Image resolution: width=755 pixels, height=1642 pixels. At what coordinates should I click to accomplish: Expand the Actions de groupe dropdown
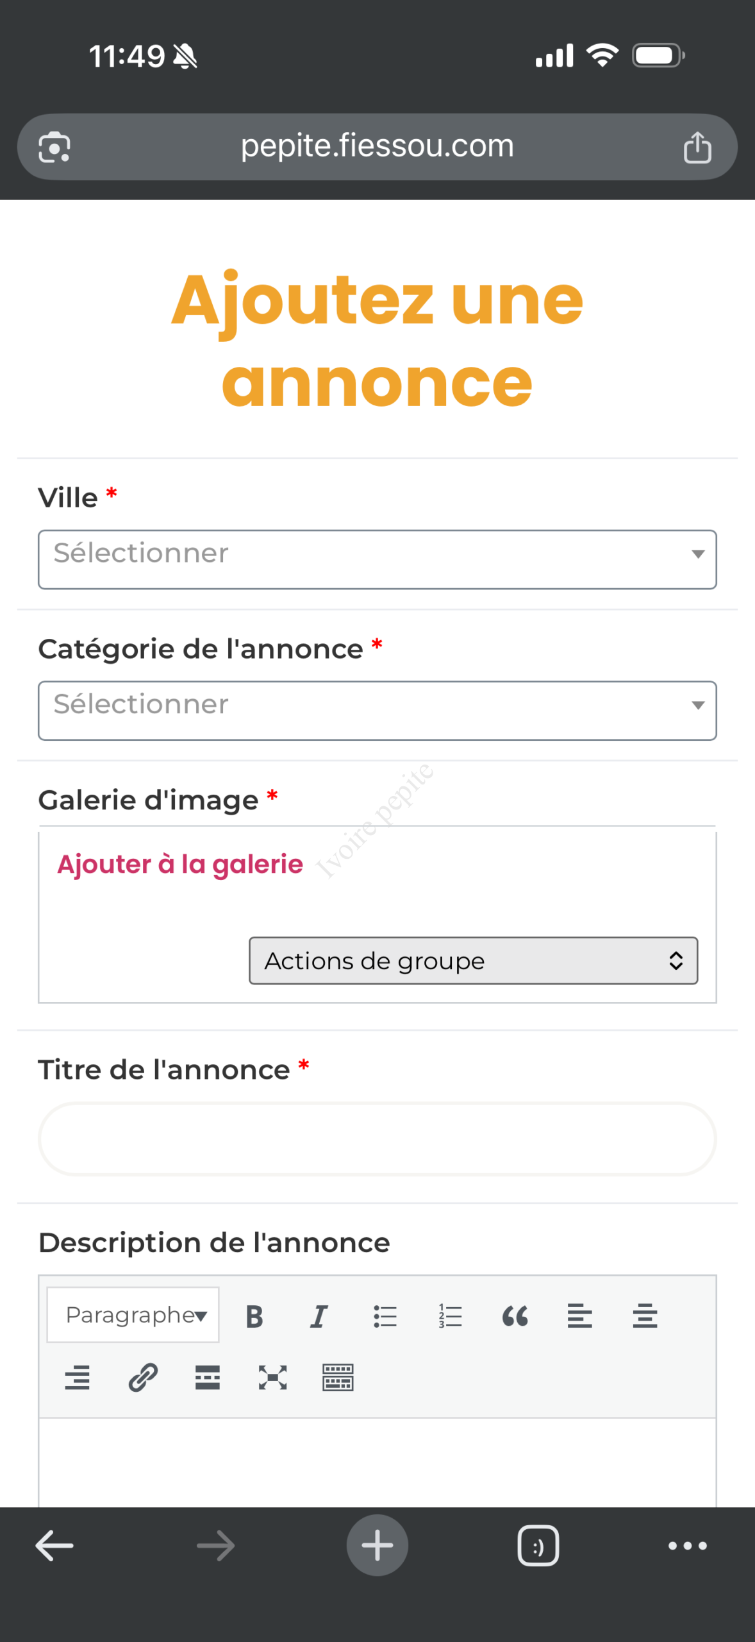(473, 961)
